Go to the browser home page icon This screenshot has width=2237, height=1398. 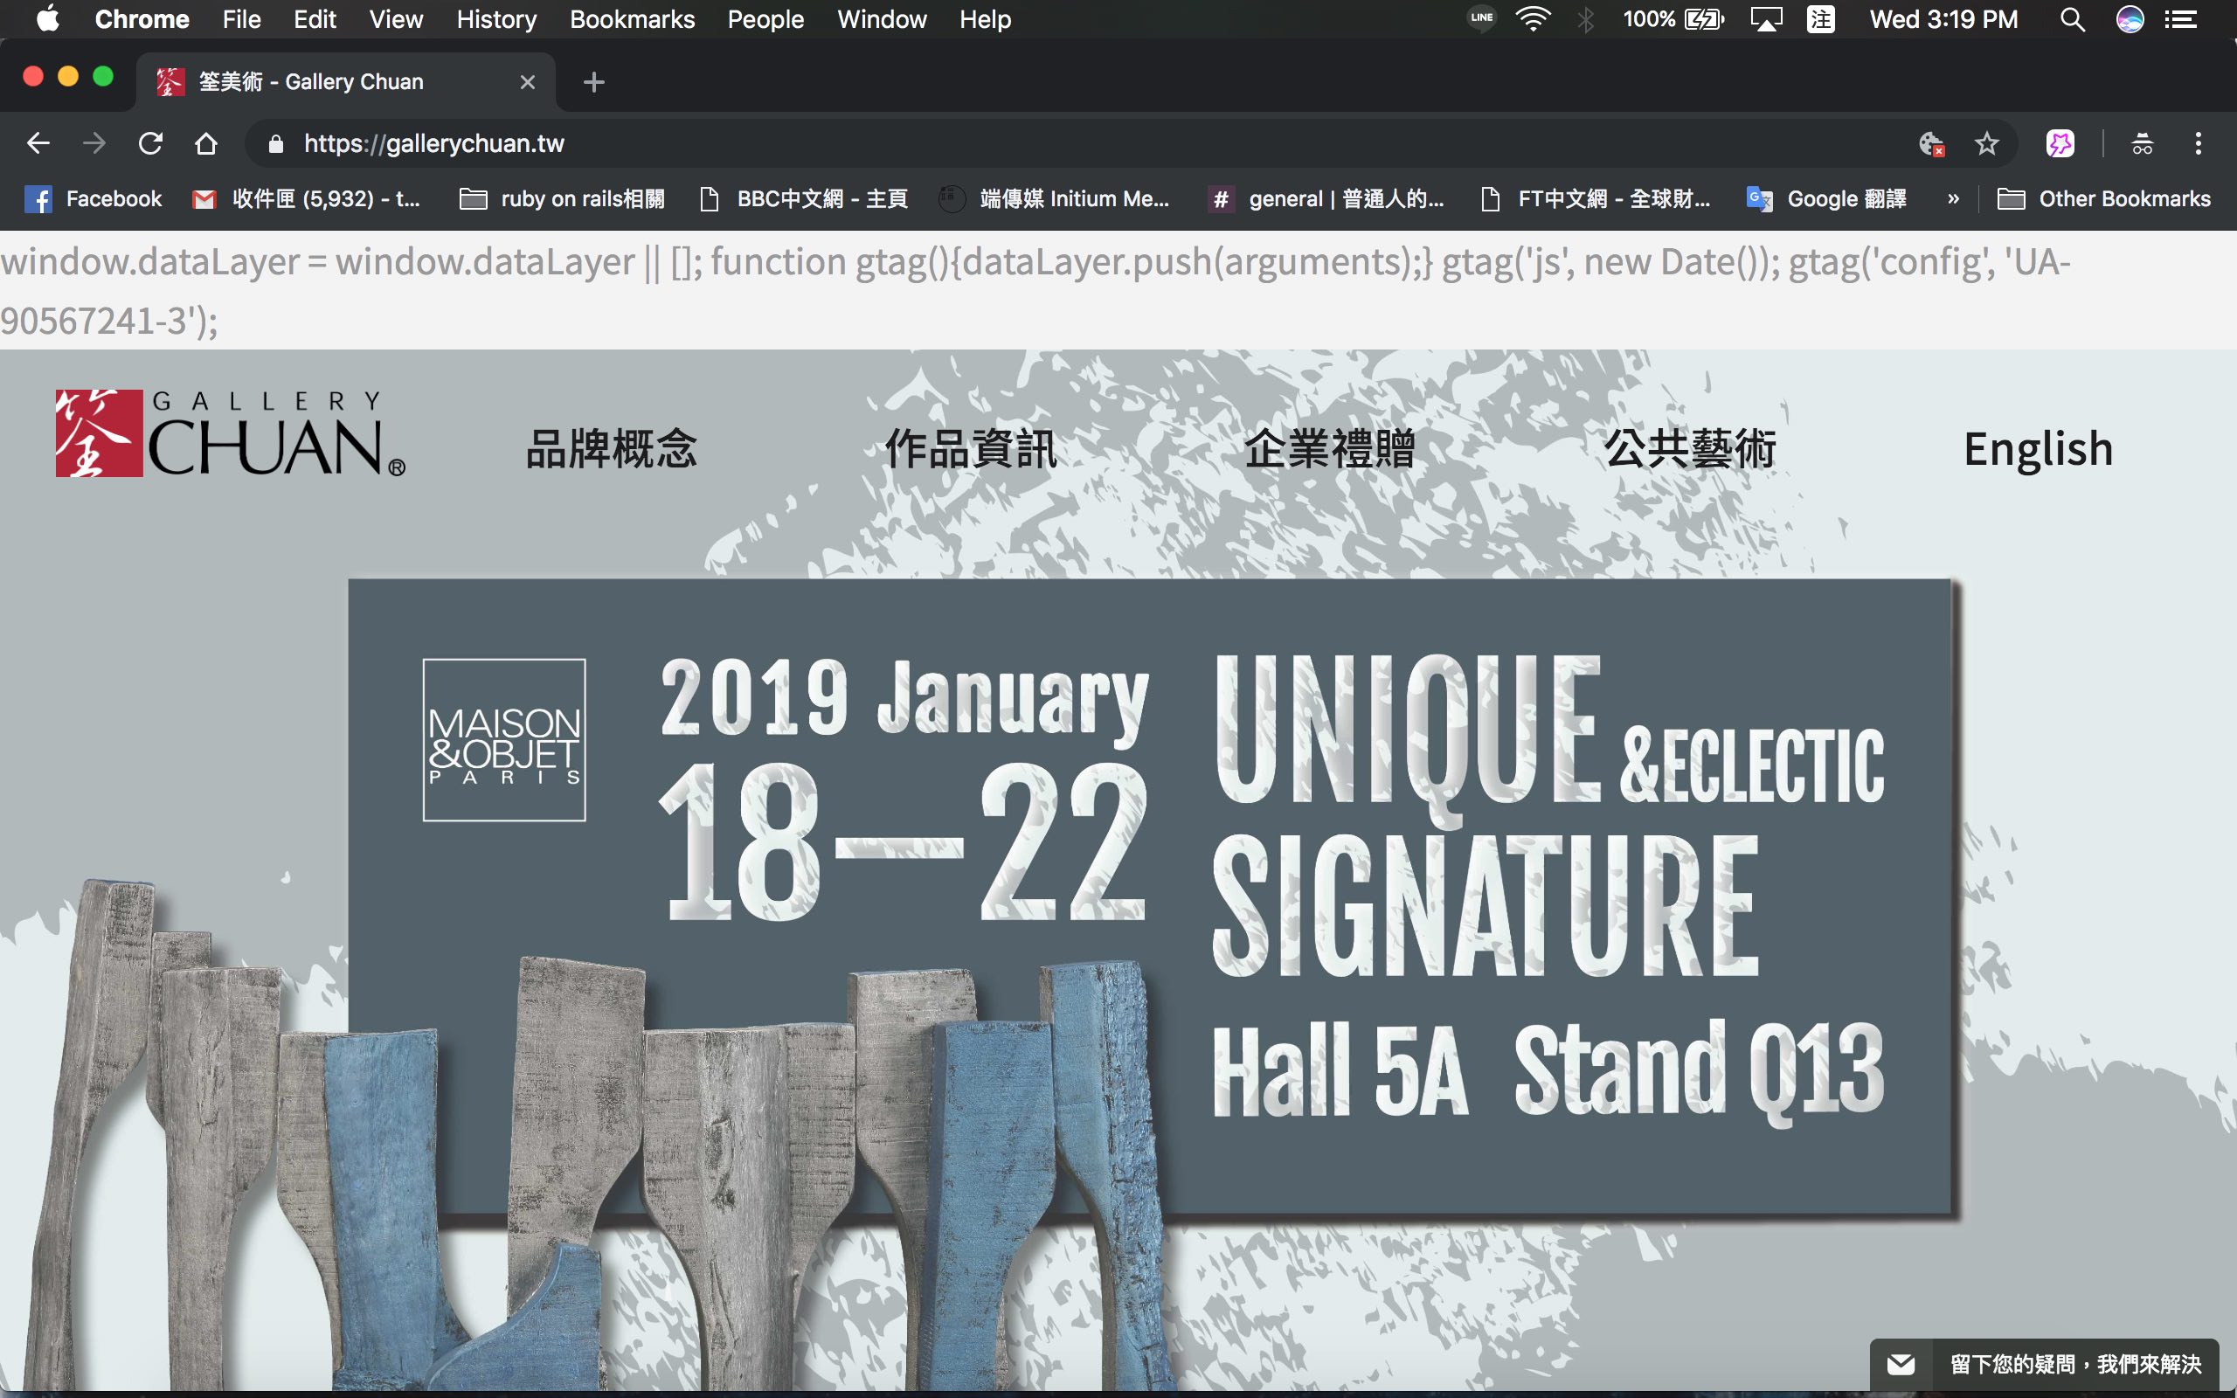(x=206, y=143)
